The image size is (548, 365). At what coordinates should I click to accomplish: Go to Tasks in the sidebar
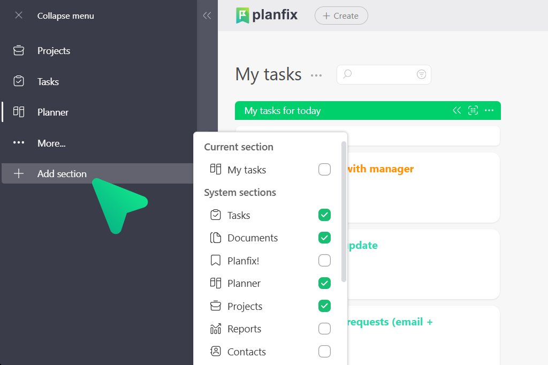[x=48, y=82]
